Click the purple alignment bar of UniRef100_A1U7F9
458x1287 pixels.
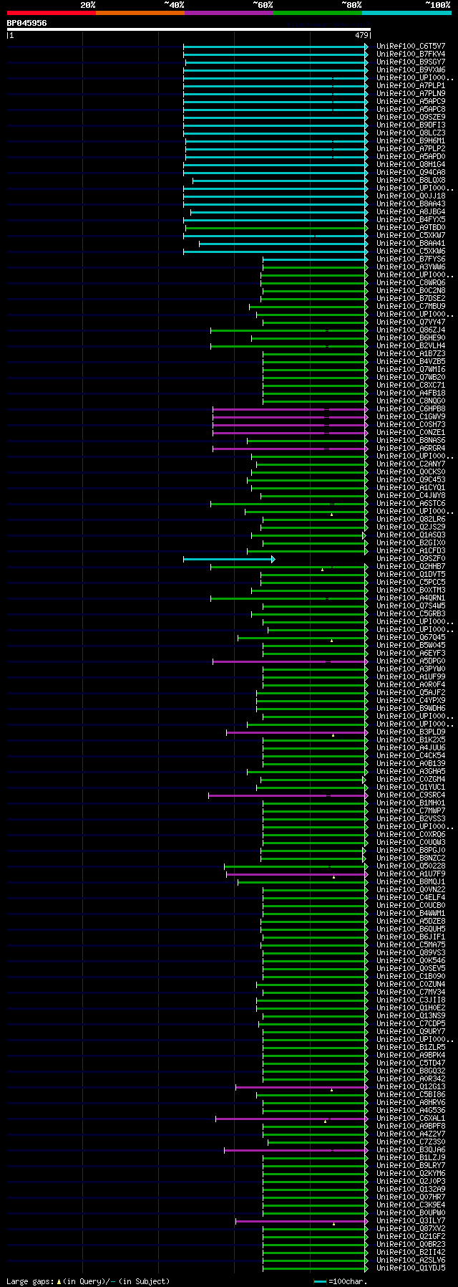click(x=297, y=874)
